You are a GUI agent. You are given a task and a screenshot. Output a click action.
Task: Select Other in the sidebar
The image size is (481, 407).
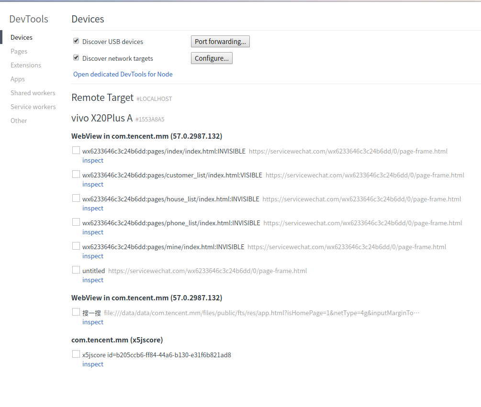[19, 121]
